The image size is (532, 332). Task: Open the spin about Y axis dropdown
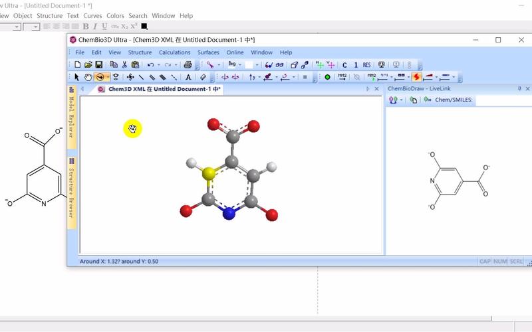[x=259, y=77]
